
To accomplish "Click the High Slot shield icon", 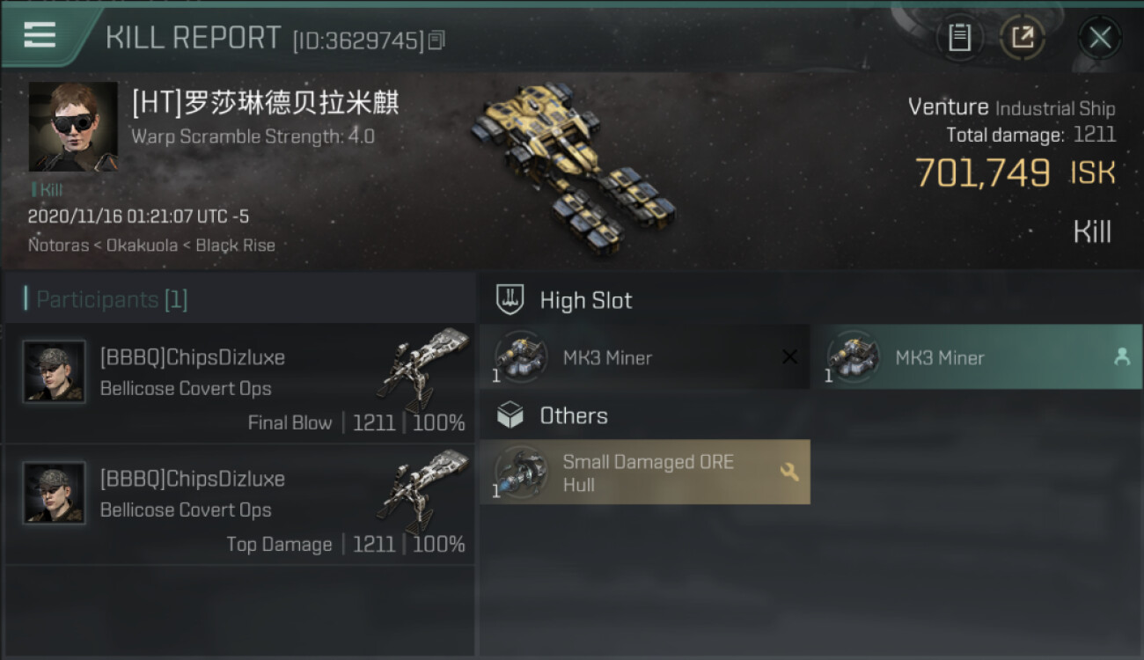I will pyautogui.click(x=510, y=299).
